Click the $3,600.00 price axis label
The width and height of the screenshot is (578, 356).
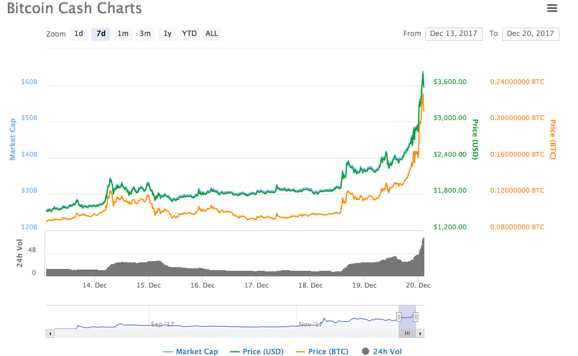pos(450,82)
